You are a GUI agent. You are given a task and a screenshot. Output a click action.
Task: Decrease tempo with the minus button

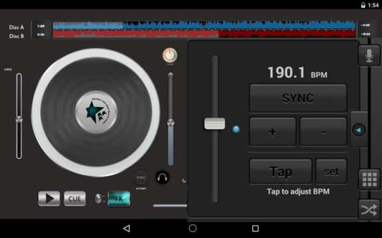[323, 131]
